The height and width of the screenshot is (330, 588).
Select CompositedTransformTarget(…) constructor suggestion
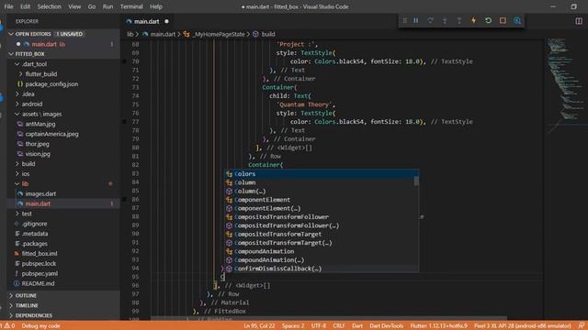[322, 243]
